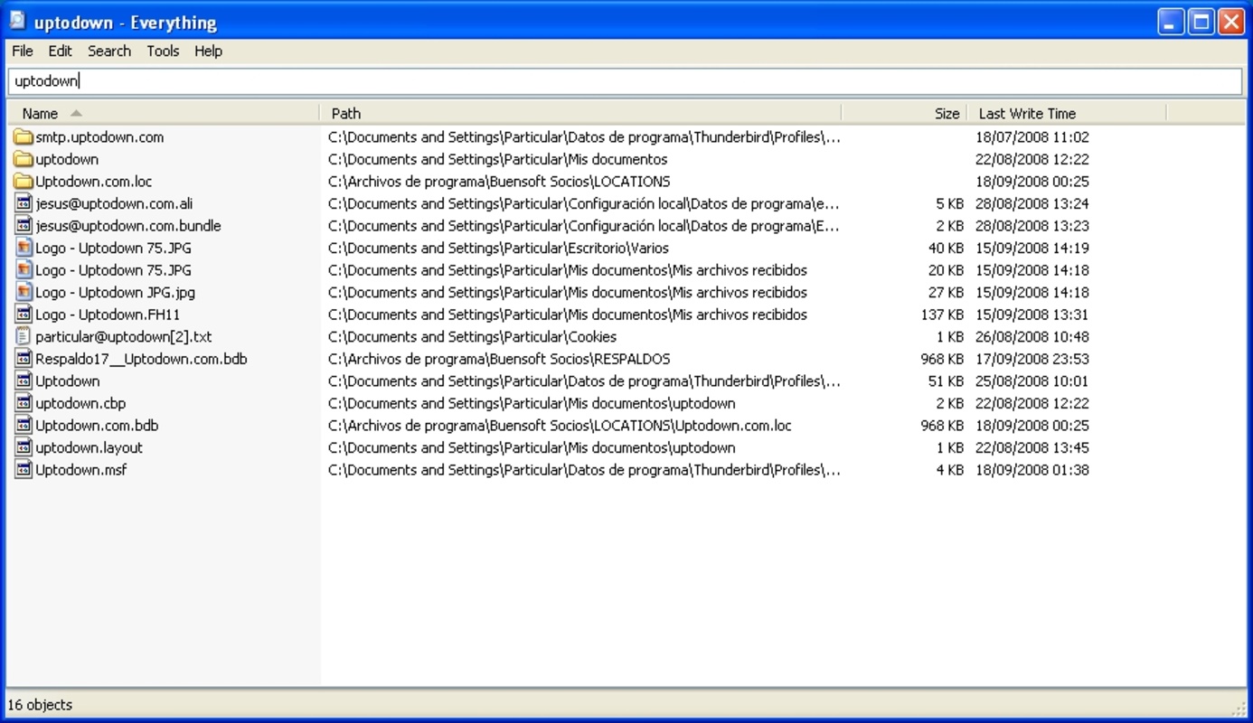Select the date "17/09/2008 23:53"

1032,359
